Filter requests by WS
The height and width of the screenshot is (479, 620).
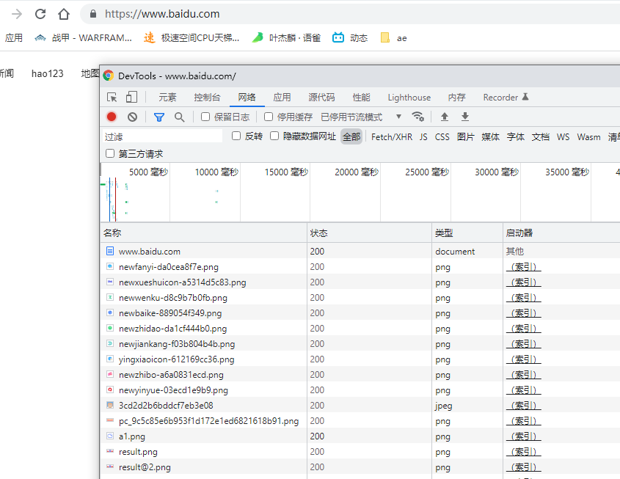563,136
